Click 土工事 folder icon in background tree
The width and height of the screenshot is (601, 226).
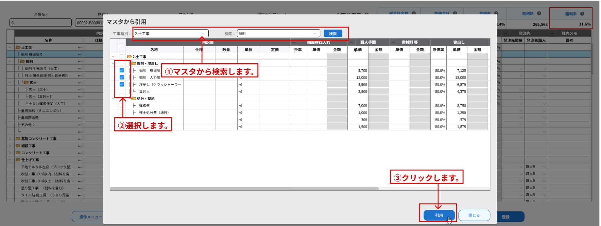18,47
